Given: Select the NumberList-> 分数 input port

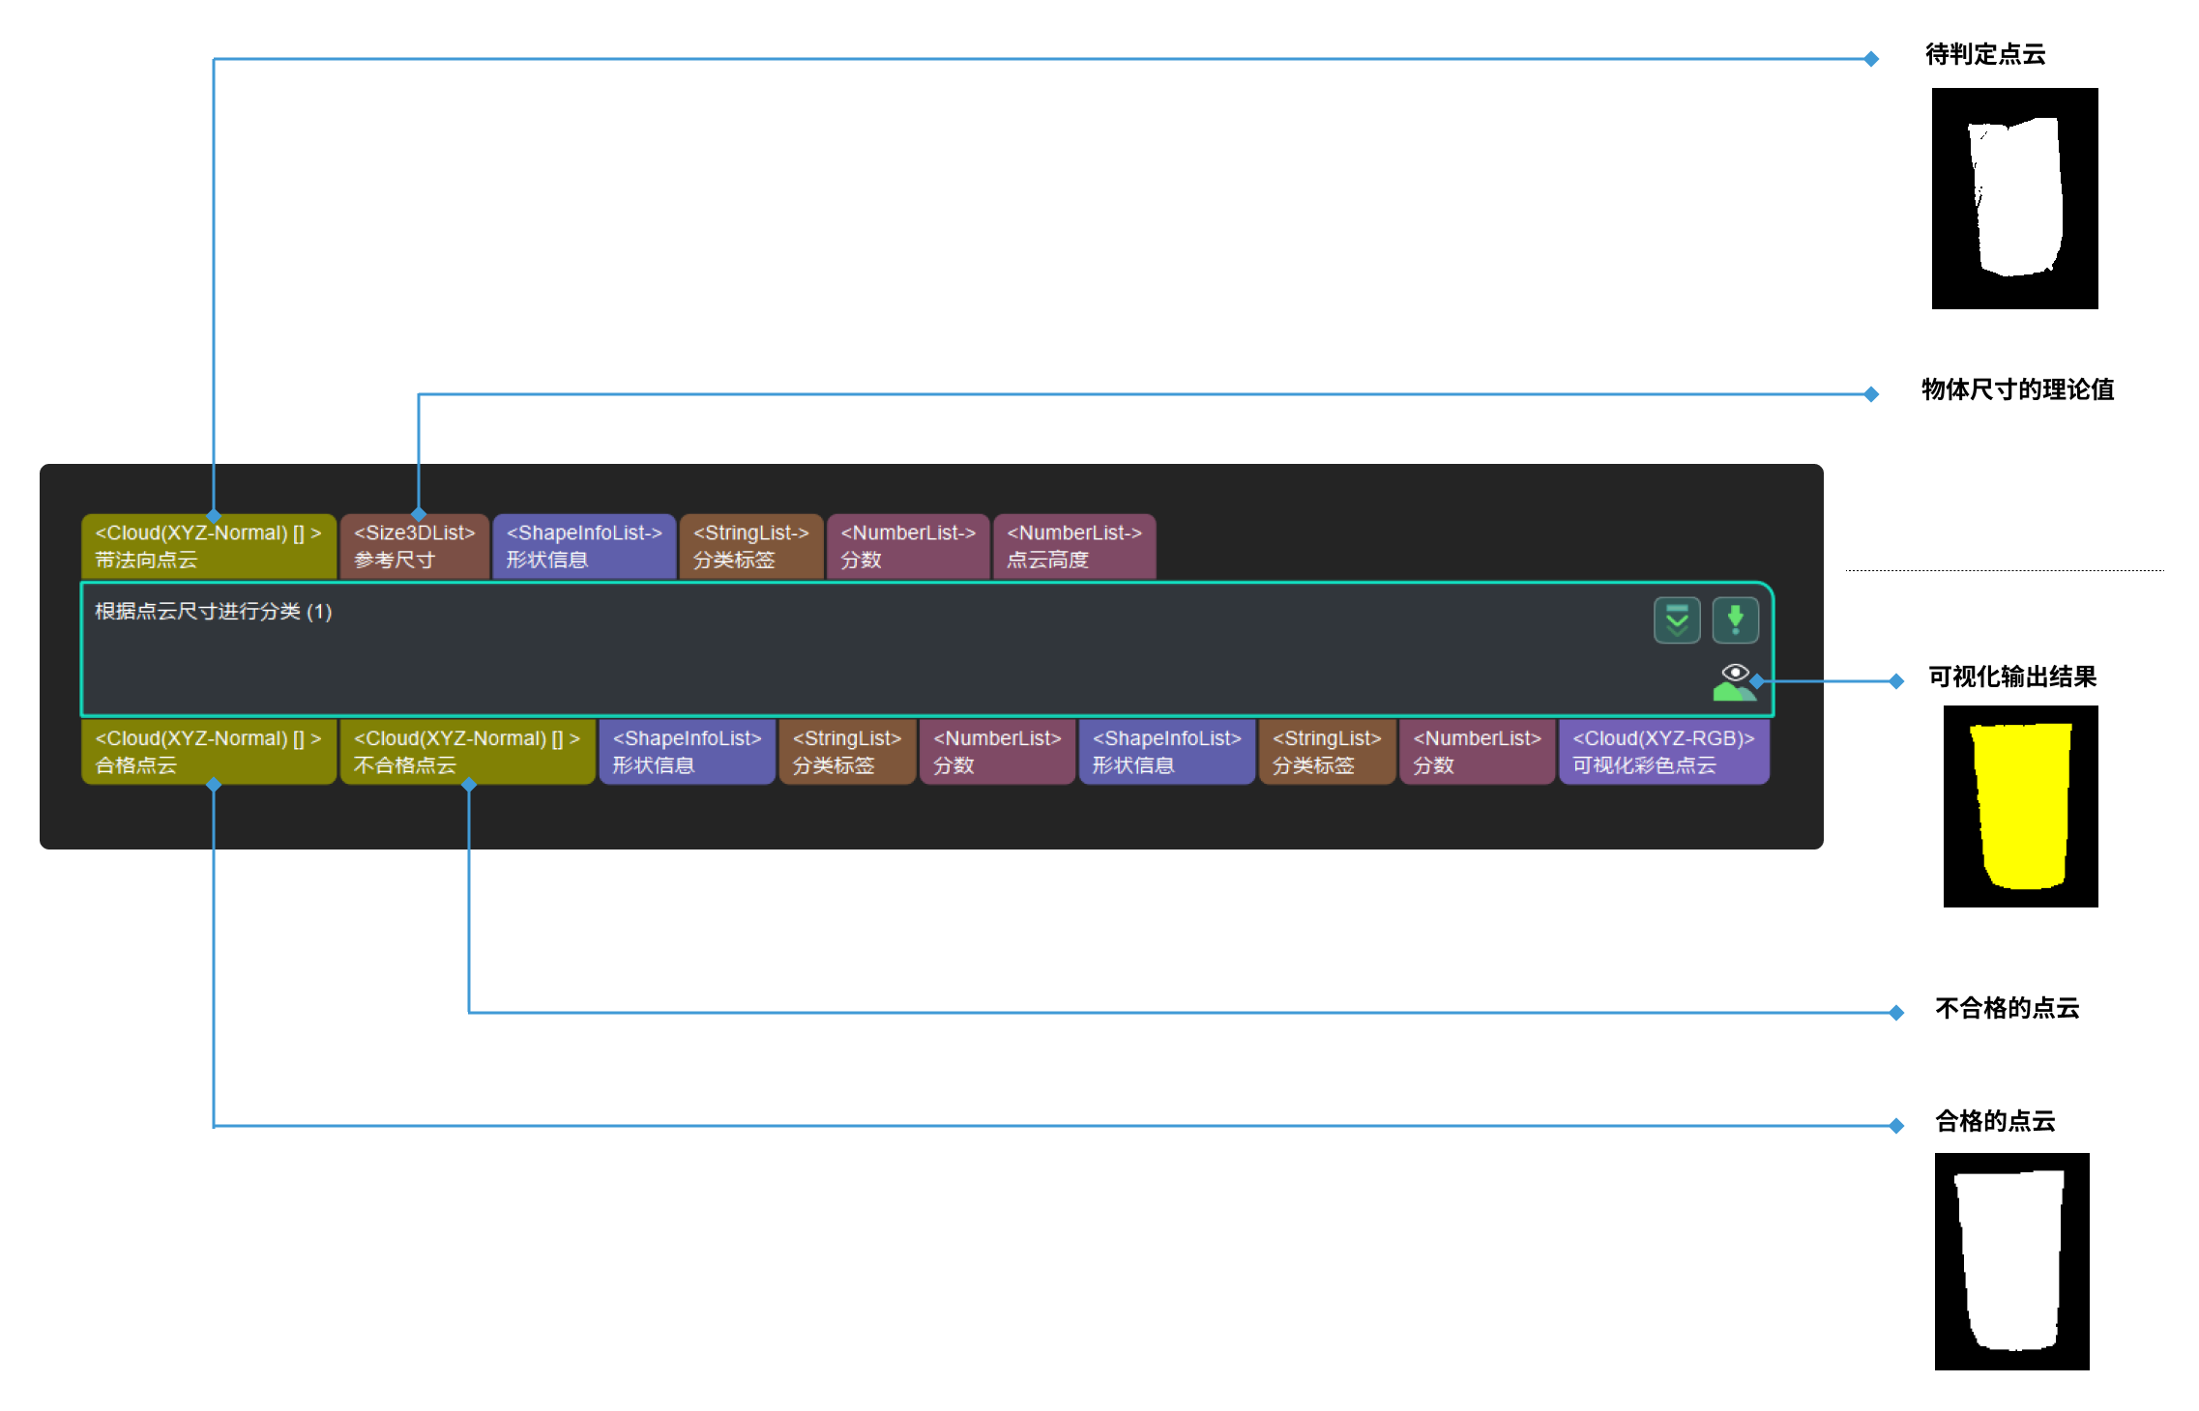Looking at the screenshot, I should 907,546.
